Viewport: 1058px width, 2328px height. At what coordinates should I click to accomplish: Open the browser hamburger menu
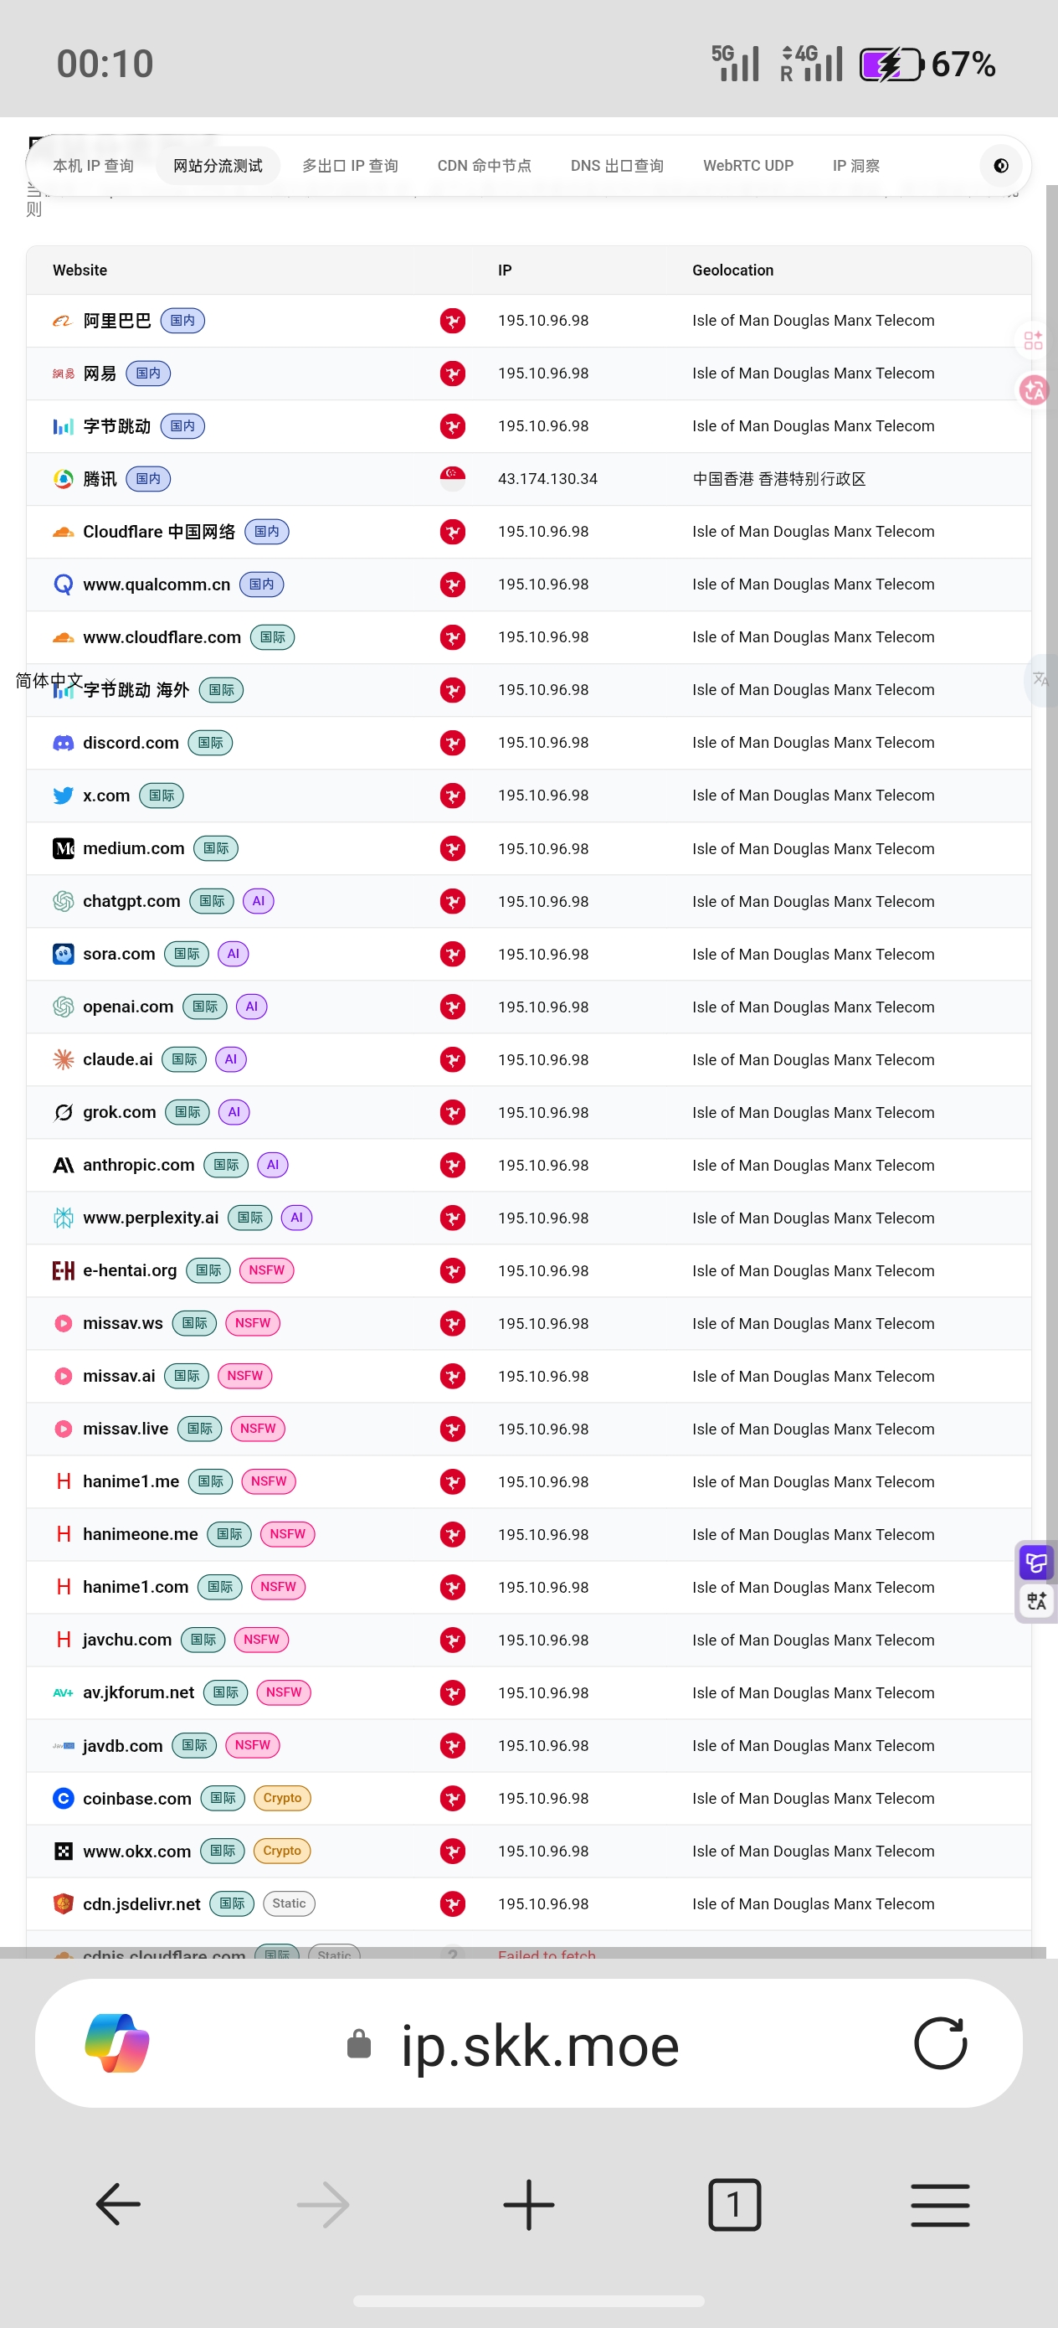[x=940, y=2204]
